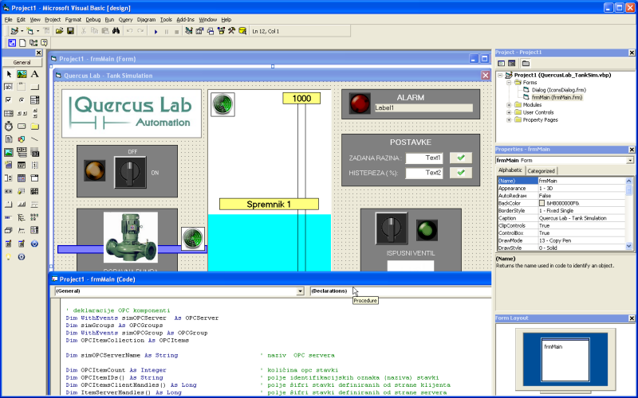
Task: Click Toggle Folders in Project panel
Action: coord(526,63)
